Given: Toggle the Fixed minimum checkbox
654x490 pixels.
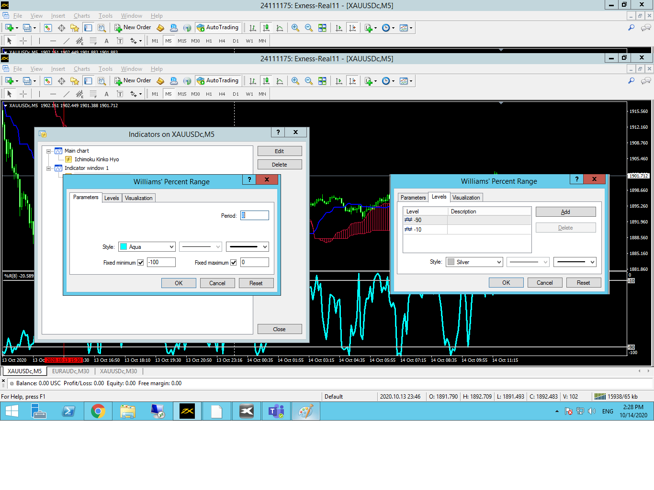Looking at the screenshot, I should pos(141,262).
